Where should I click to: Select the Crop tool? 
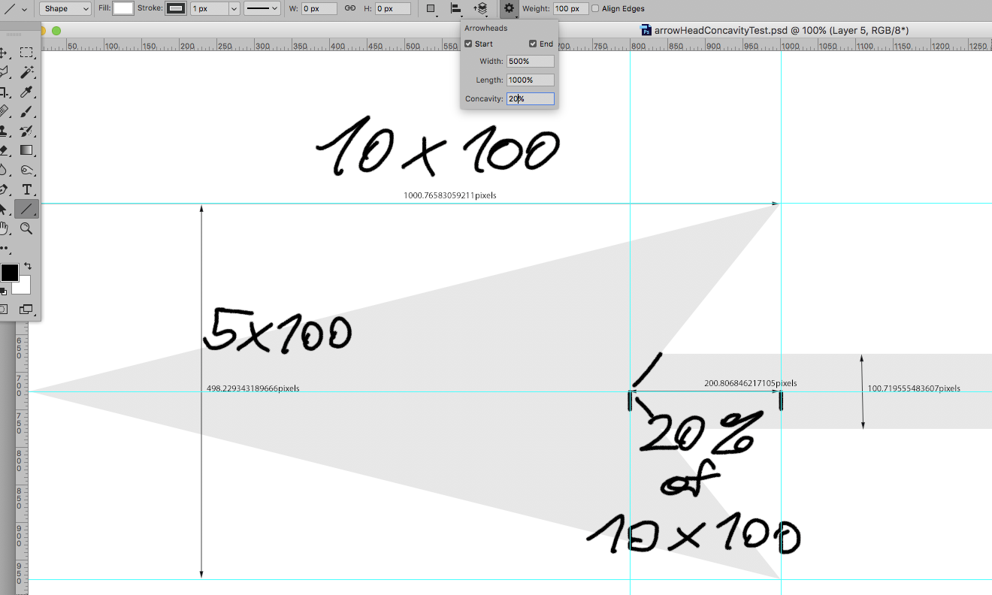click(4, 92)
